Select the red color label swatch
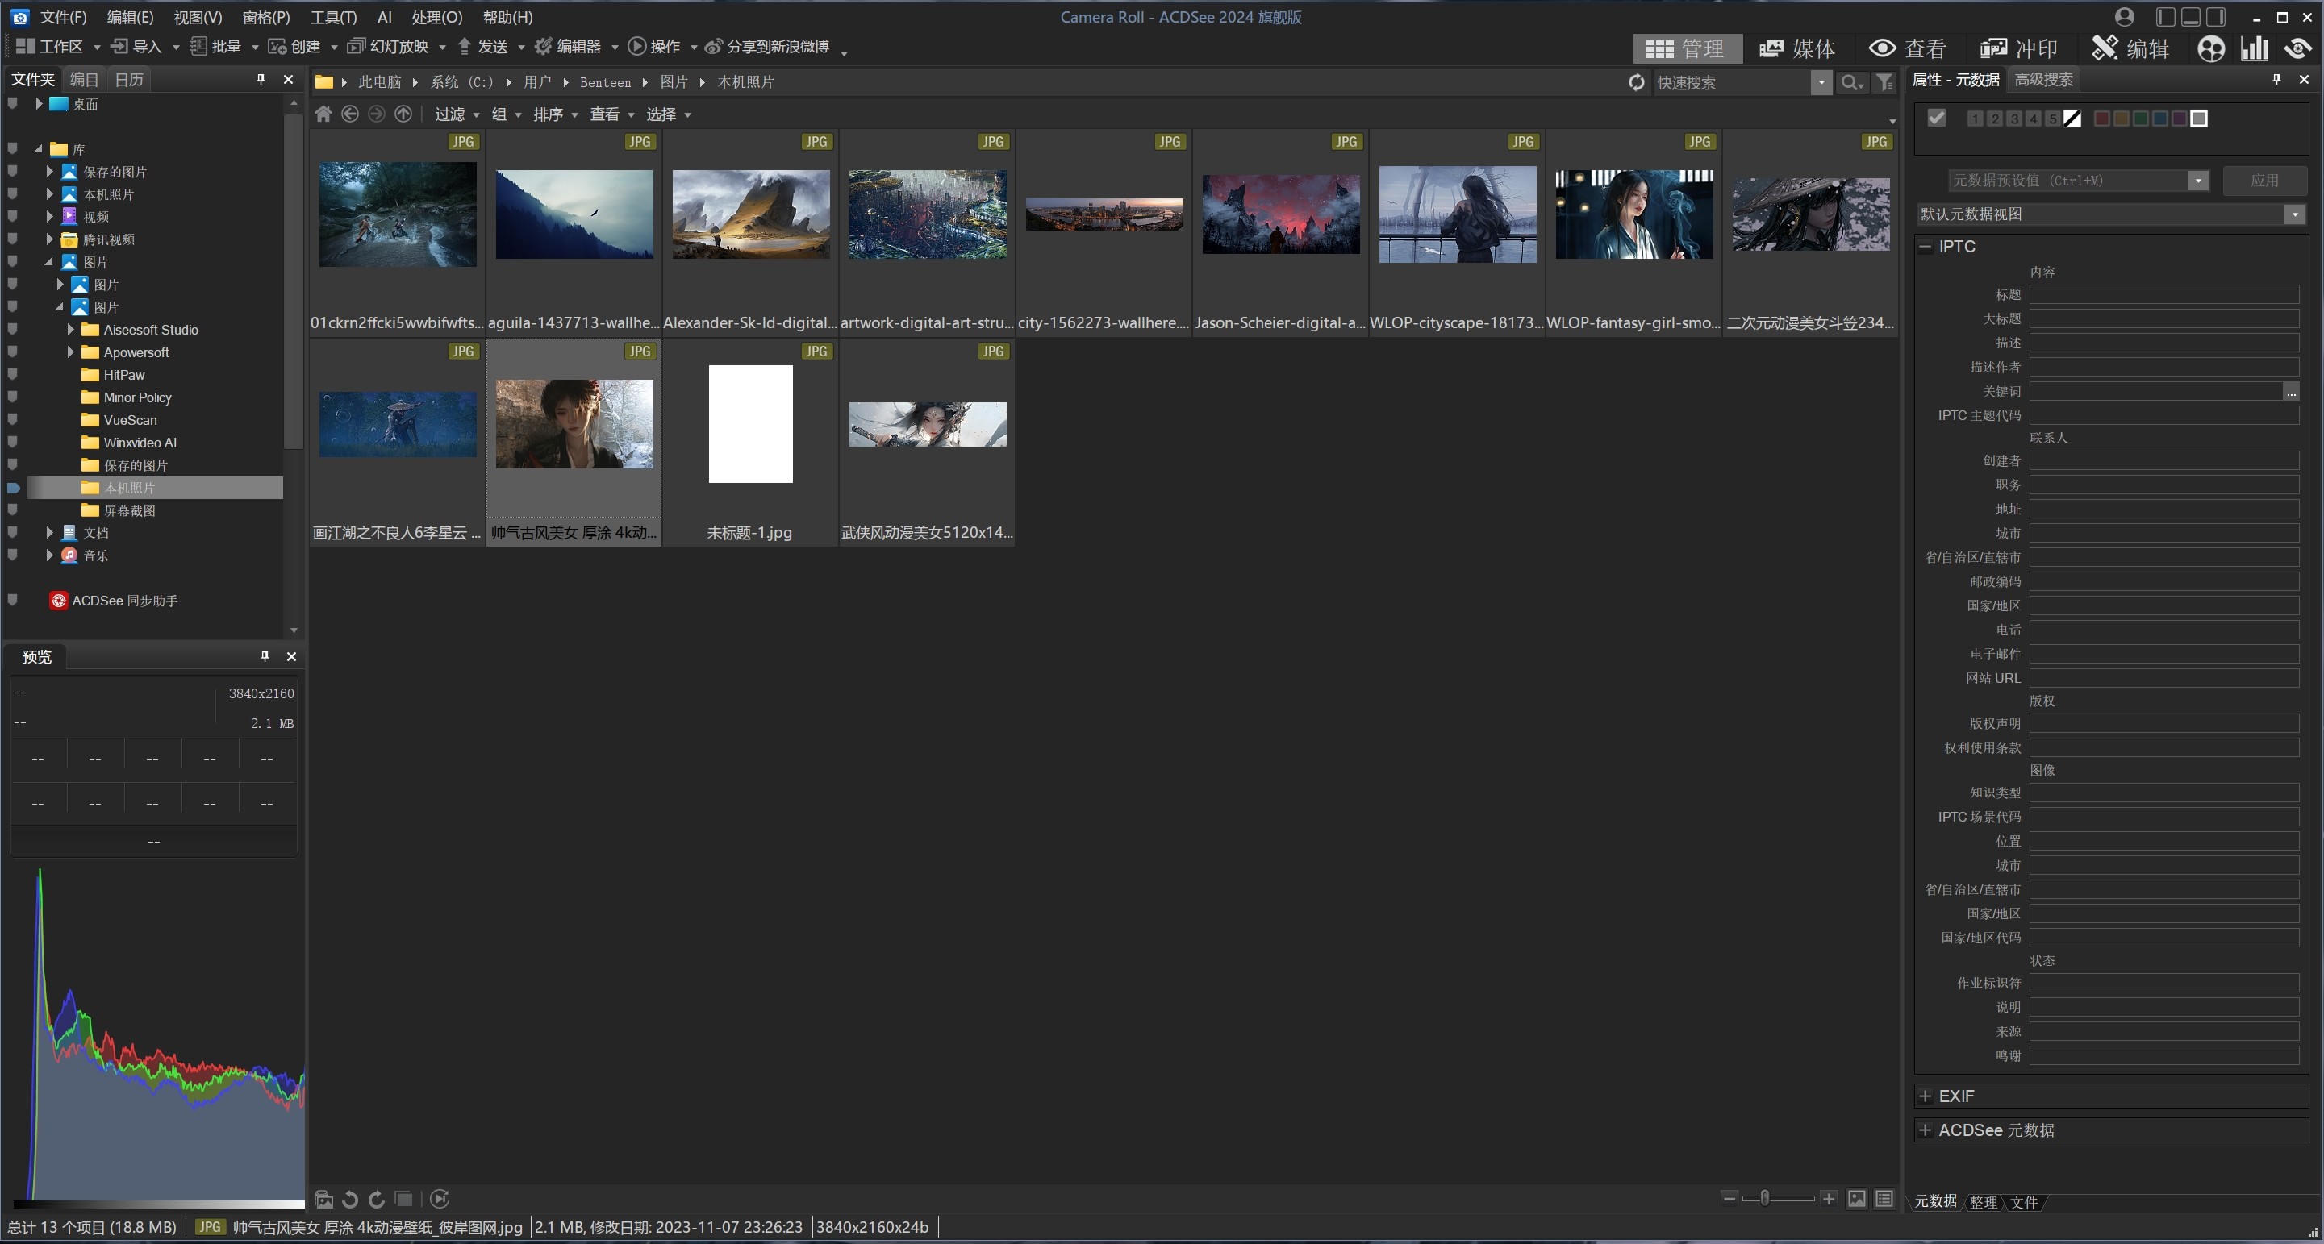This screenshot has height=1244, width=2324. coord(2101,119)
